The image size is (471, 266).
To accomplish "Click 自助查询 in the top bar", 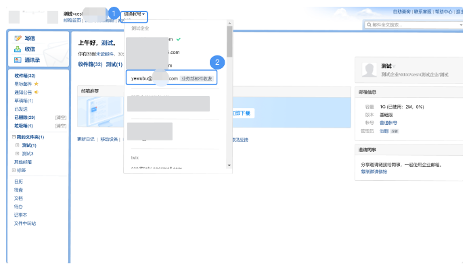I will tap(401, 11).
